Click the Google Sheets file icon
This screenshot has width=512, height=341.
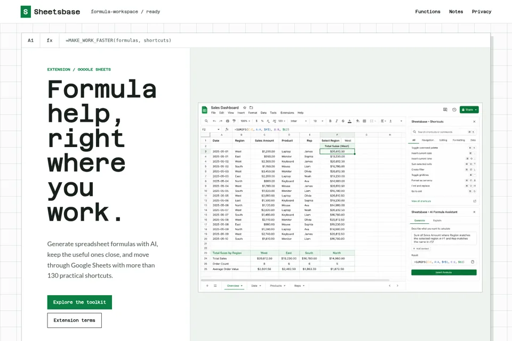click(x=204, y=110)
